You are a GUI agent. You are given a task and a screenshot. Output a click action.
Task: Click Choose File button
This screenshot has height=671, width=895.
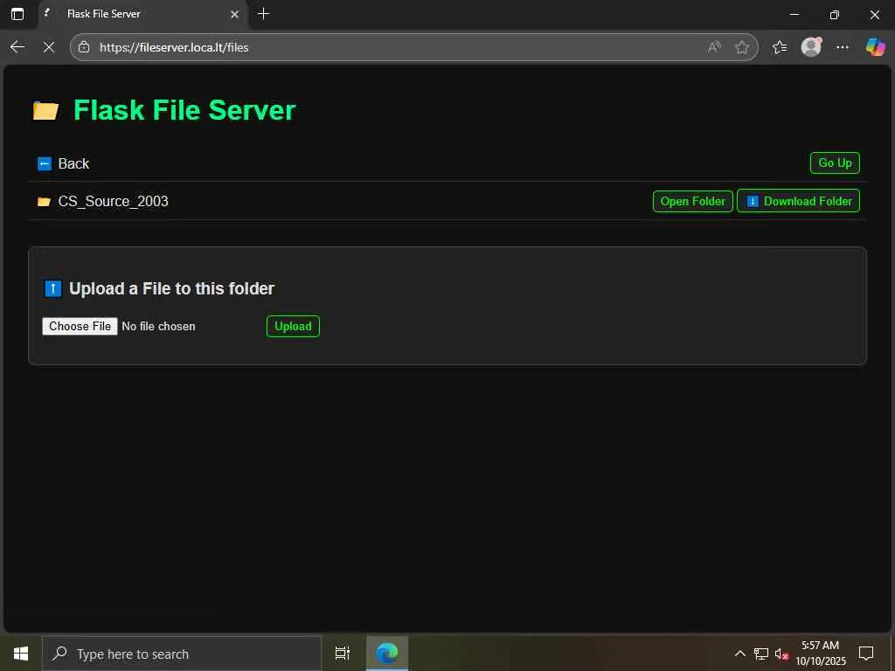point(80,327)
